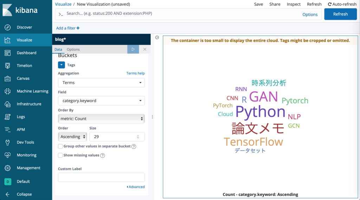360x200 pixels.
Task: Click the CNN tag in cloud
Action: (x=232, y=98)
